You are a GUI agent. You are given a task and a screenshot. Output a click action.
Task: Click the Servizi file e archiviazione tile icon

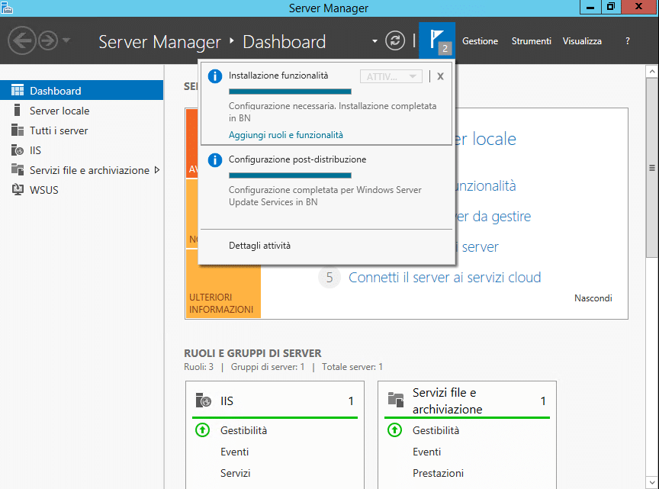(396, 400)
